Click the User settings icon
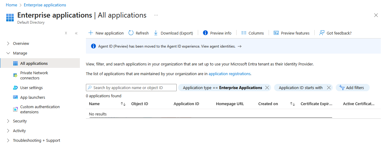 [x=15, y=88]
